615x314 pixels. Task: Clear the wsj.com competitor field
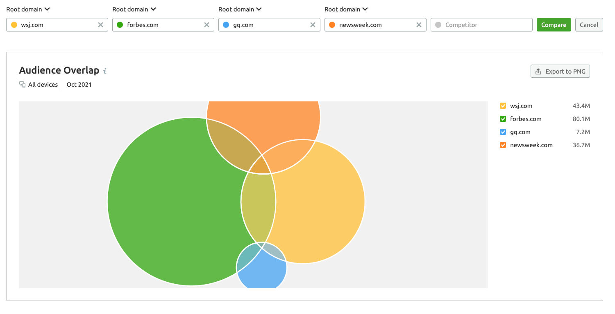[100, 25]
